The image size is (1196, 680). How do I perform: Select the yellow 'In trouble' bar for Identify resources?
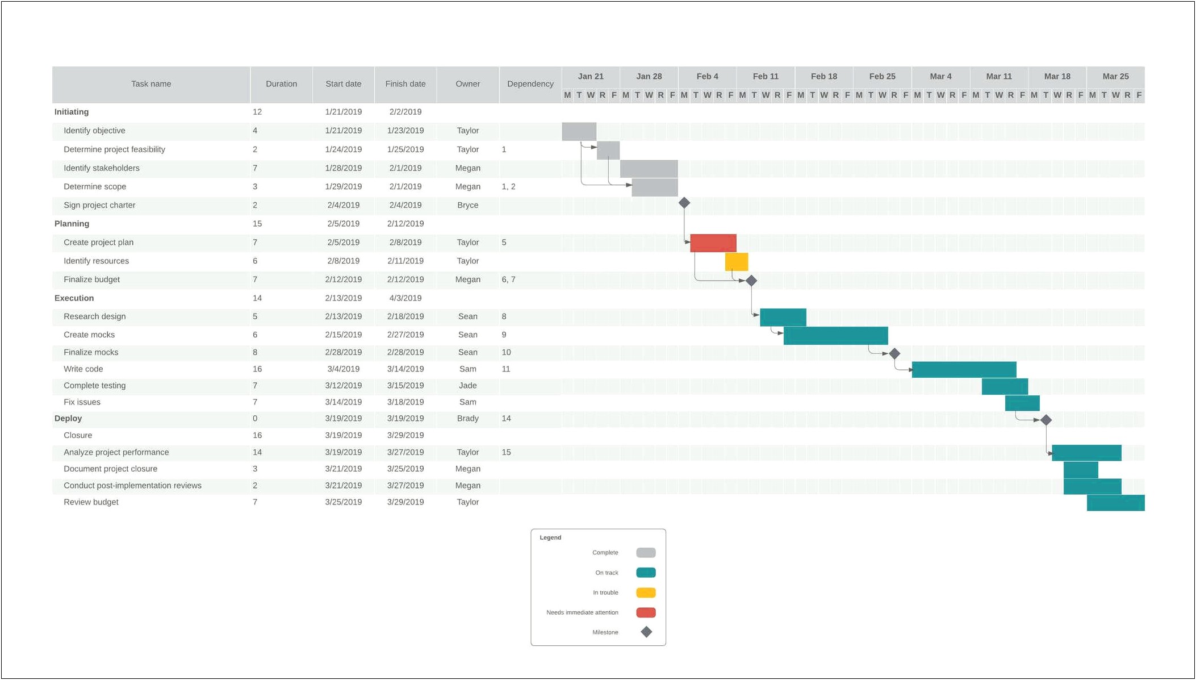[738, 261]
